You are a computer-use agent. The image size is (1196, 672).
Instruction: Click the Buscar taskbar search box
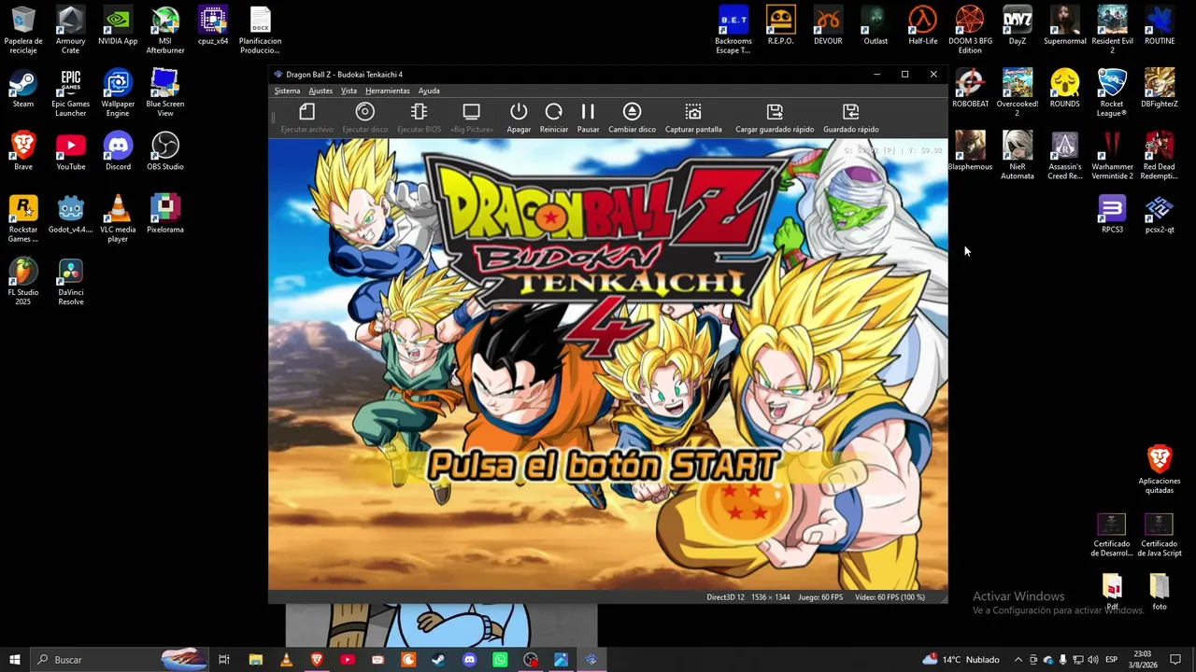(x=120, y=660)
